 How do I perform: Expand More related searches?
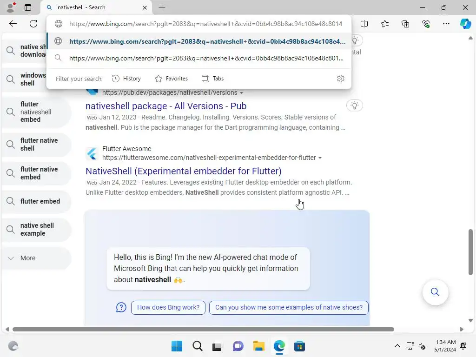pos(36,258)
